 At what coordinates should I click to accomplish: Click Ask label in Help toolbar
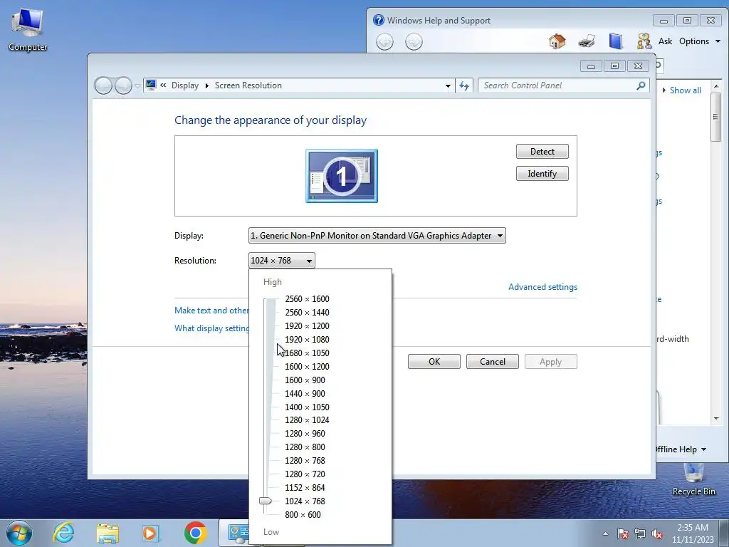[x=666, y=41]
